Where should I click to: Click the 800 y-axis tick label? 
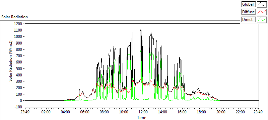pos(19,50)
